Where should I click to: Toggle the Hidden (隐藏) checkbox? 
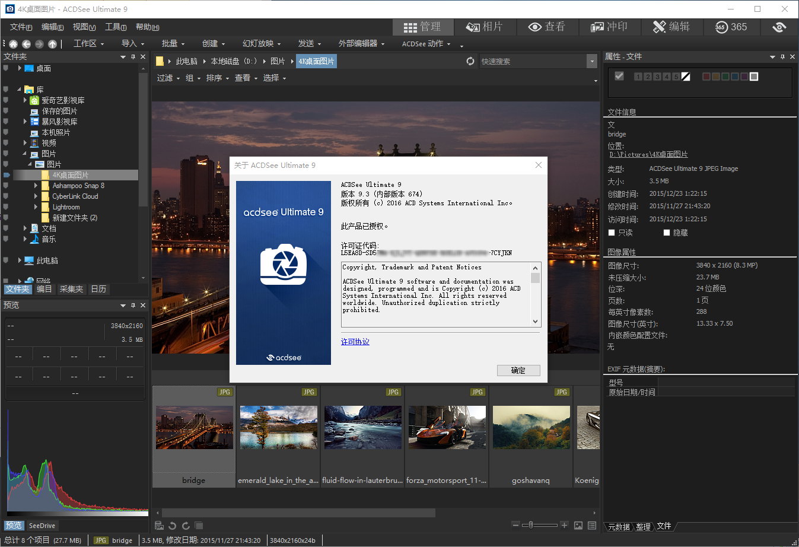tap(667, 233)
